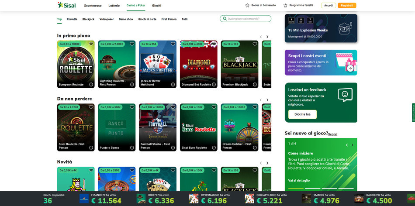Open info for Lightning Roulette - First Person
Image resolution: width=415 pixels, height=206 pixels.
coord(132,85)
